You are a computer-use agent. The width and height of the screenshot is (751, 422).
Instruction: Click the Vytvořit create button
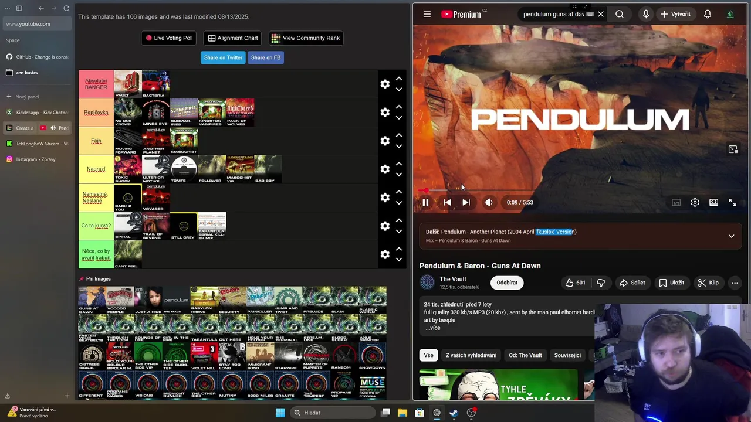675,14
